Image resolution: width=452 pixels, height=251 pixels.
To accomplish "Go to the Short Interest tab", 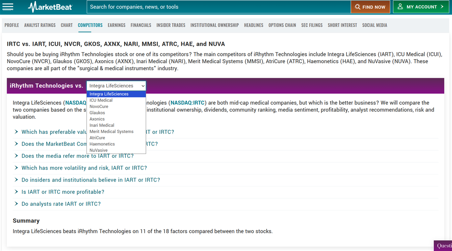I will [342, 25].
